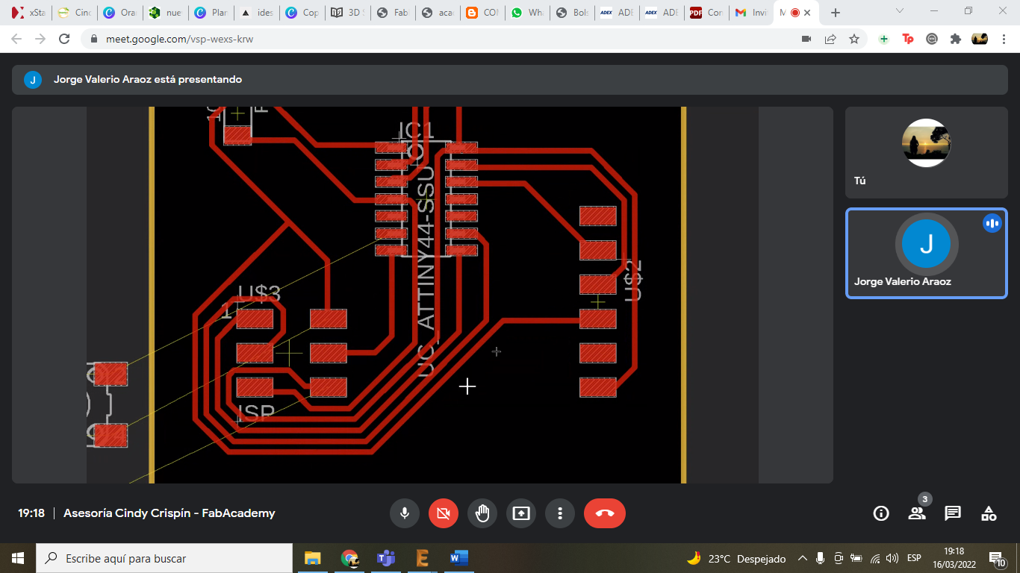Raise your hand in the meeting
The width and height of the screenshot is (1020, 573).
[482, 513]
